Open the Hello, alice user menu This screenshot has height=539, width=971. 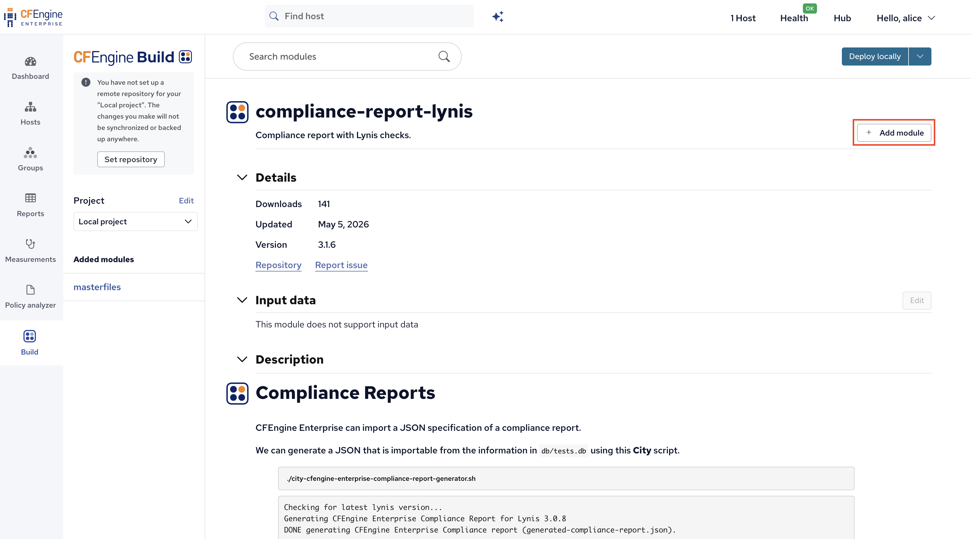click(906, 18)
